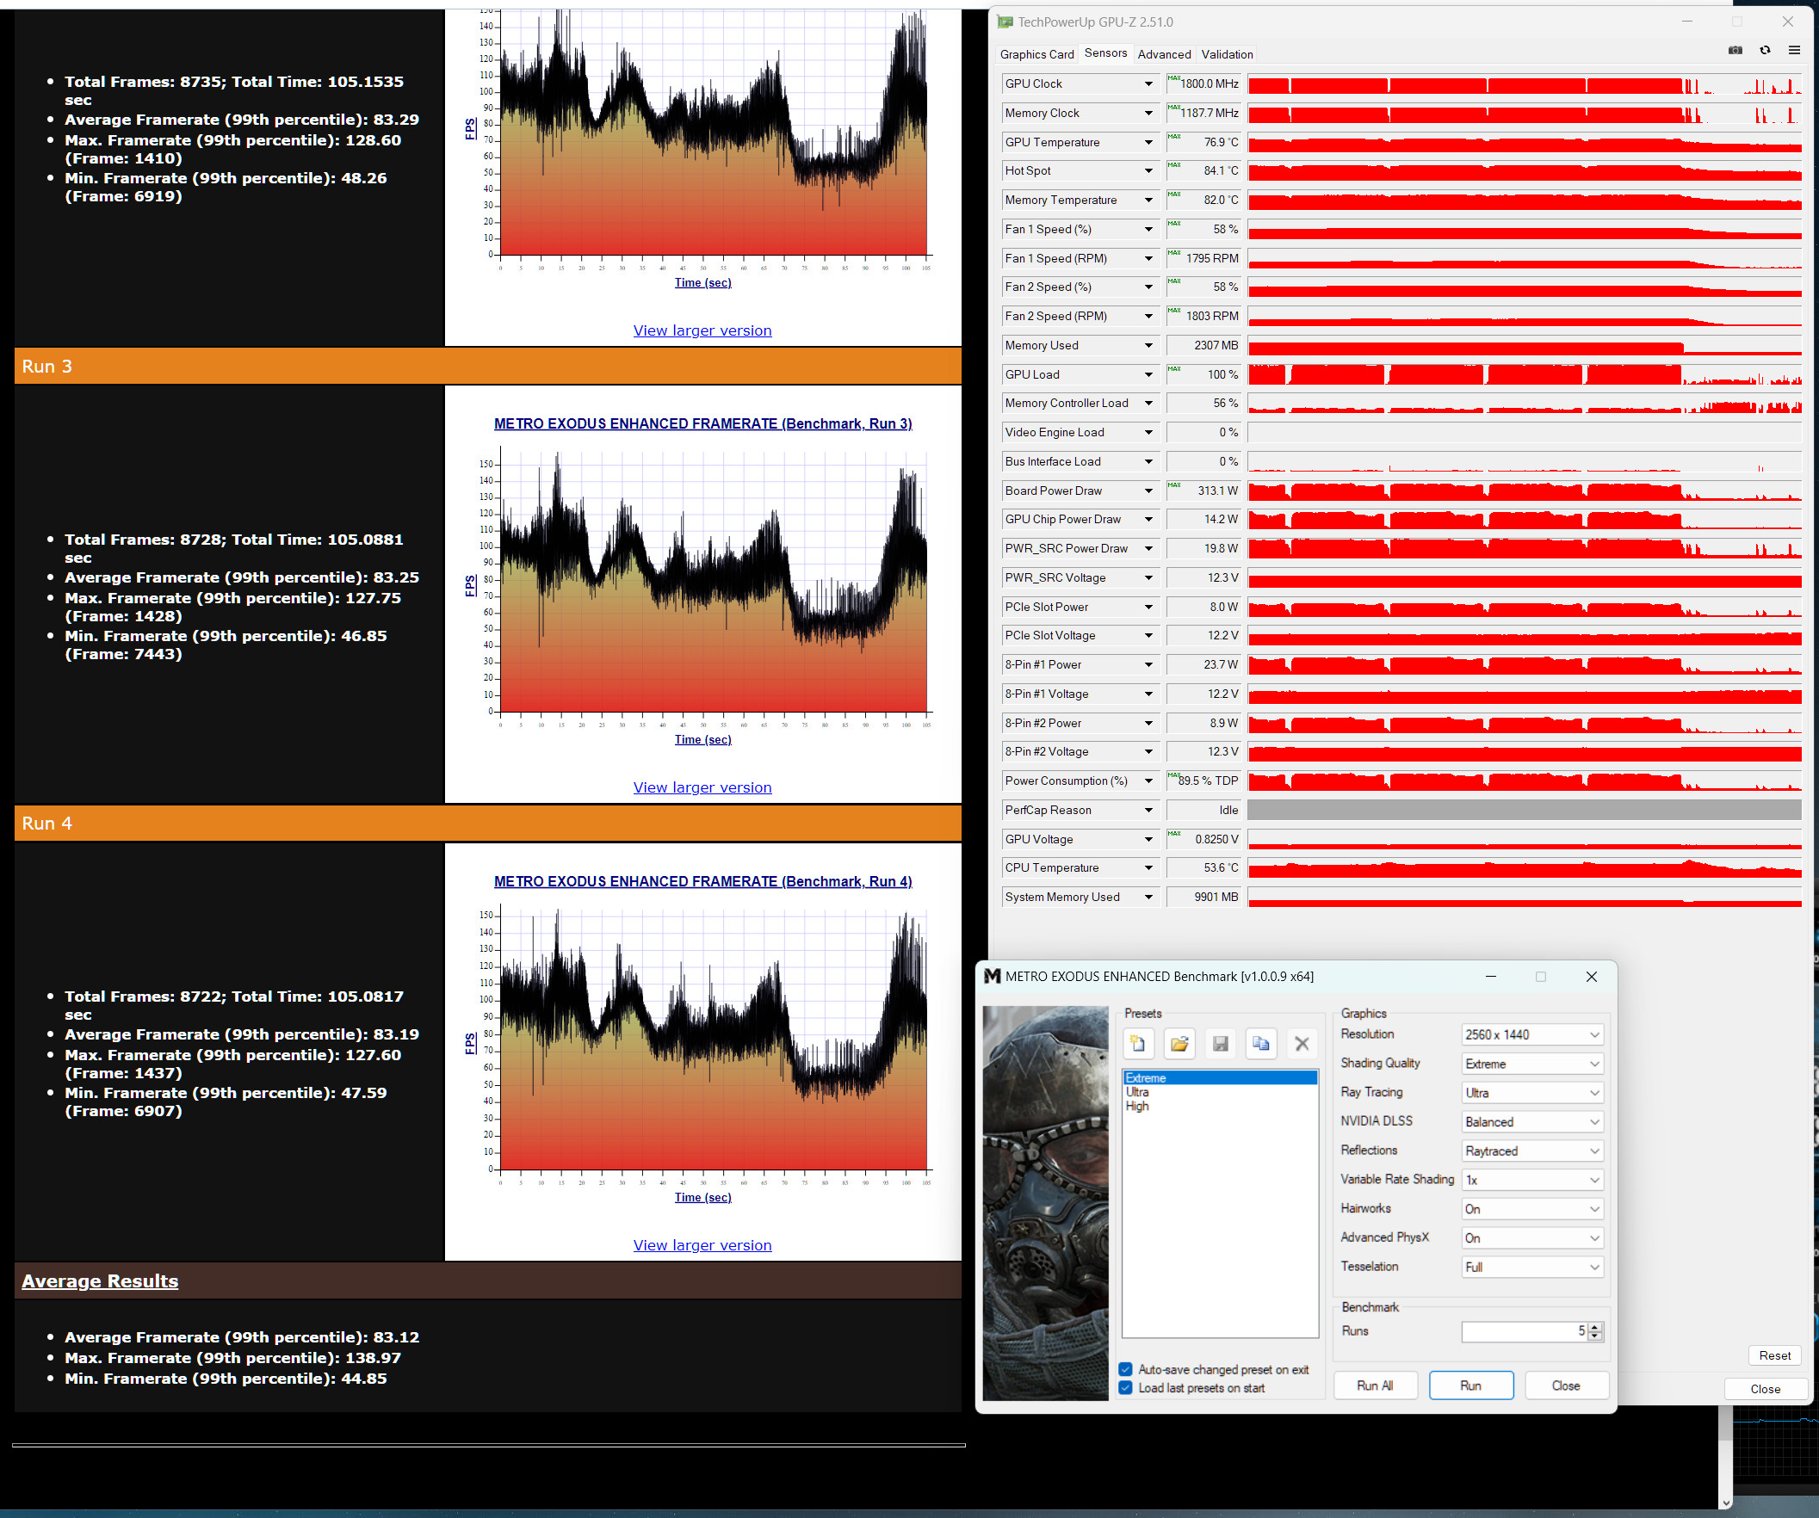Open the GPU-Z hamburger menu
1819x1518 pixels.
1794,50
